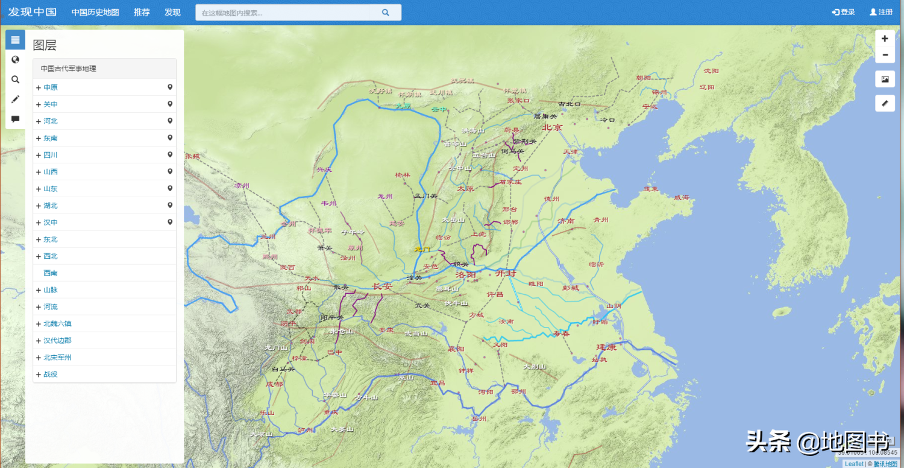904x468 pixels.
Task: Locate 河北 layer using its pin icon
Action: (170, 121)
